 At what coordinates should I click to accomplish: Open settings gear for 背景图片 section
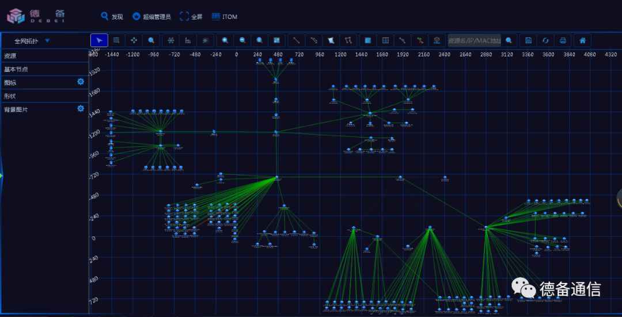81,109
